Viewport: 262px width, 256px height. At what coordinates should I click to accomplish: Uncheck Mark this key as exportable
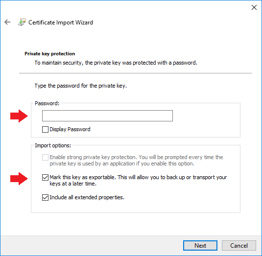45,177
